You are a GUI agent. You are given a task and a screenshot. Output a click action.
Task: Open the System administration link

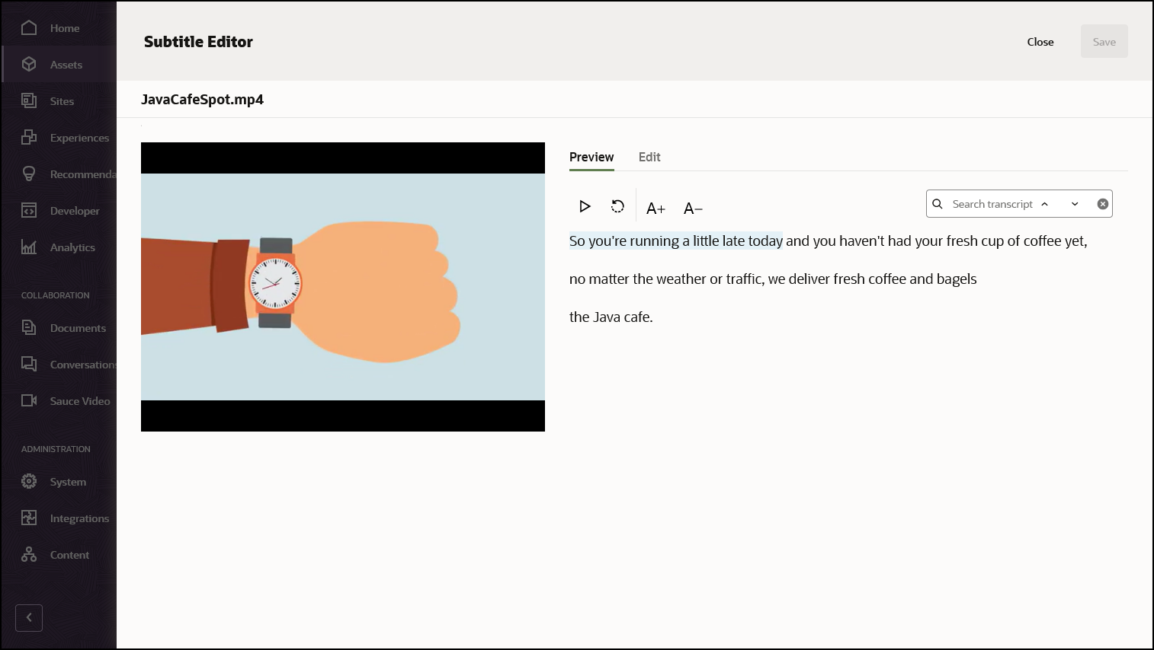tap(68, 482)
